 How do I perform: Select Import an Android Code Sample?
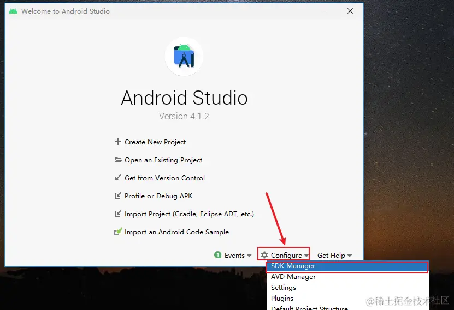click(176, 232)
